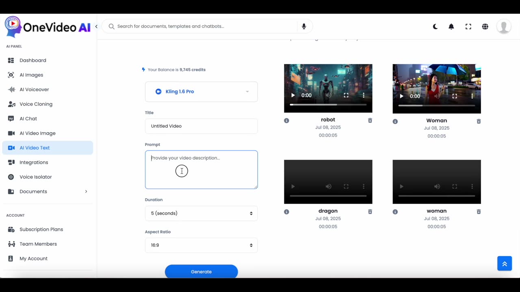Seek on the Woman video progress bar

coord(437,105)
